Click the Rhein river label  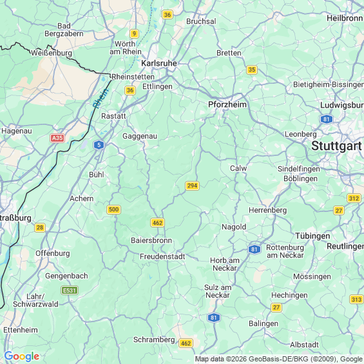(101, 98)
